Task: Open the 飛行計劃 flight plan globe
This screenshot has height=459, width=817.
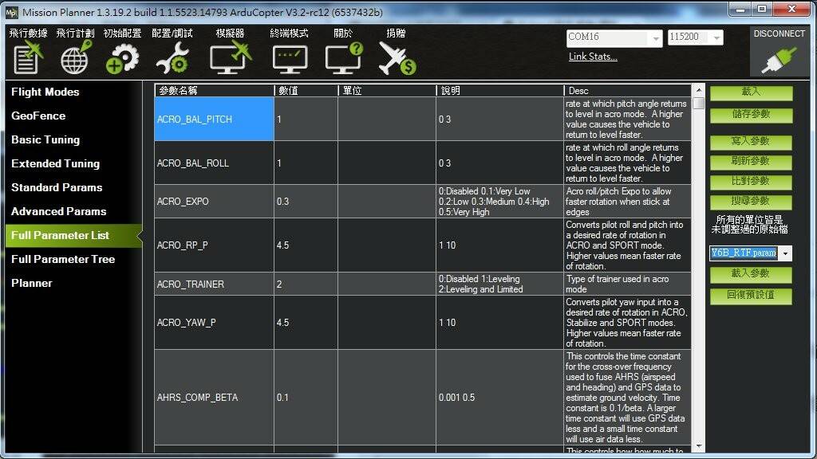Action: click(x=75, y=51)
